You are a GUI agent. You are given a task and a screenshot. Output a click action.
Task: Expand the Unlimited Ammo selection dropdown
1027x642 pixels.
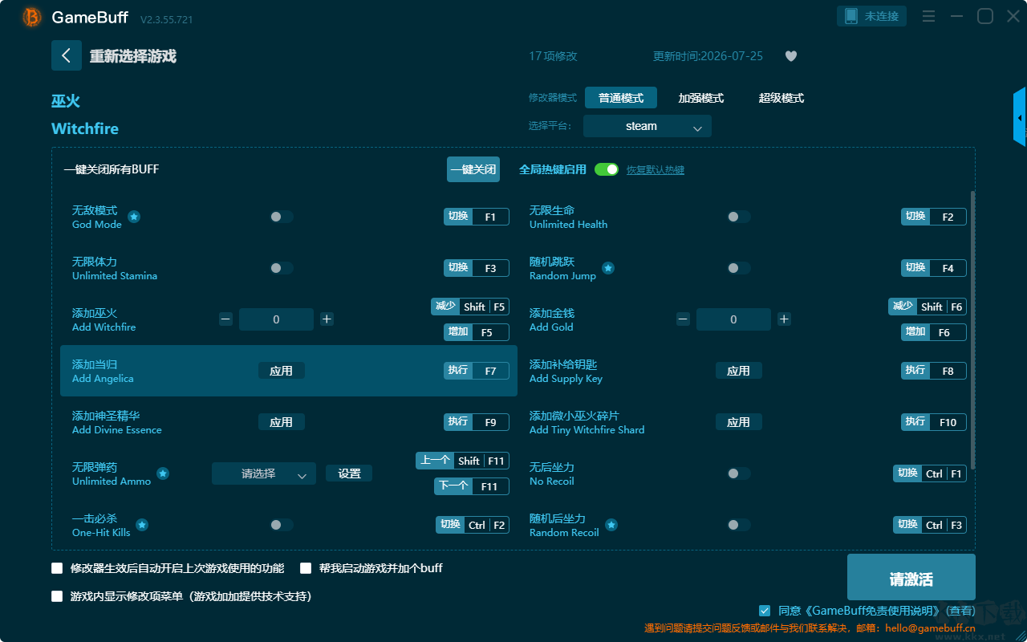[x=264, y=473]
